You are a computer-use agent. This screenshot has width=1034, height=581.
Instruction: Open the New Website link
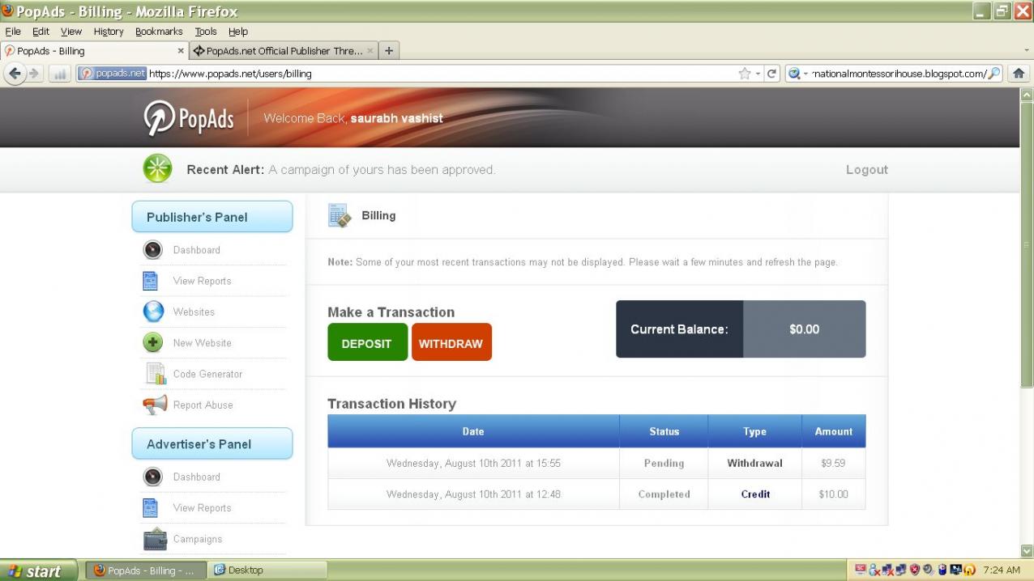202,343
